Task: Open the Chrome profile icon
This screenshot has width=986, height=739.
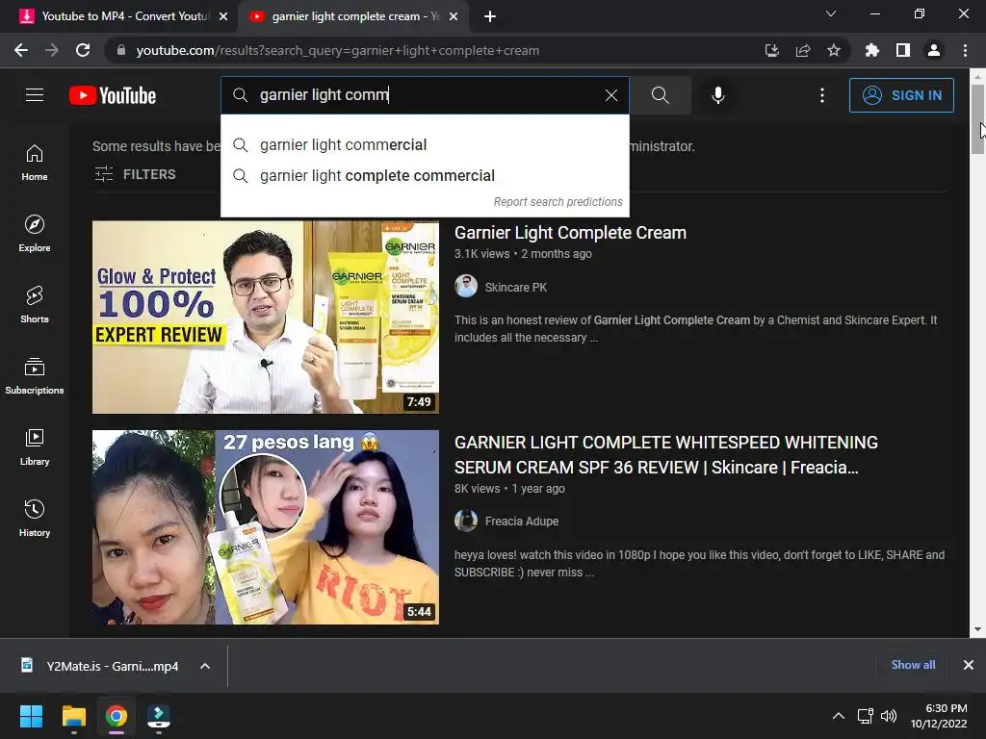Action: tap(934, 50)
